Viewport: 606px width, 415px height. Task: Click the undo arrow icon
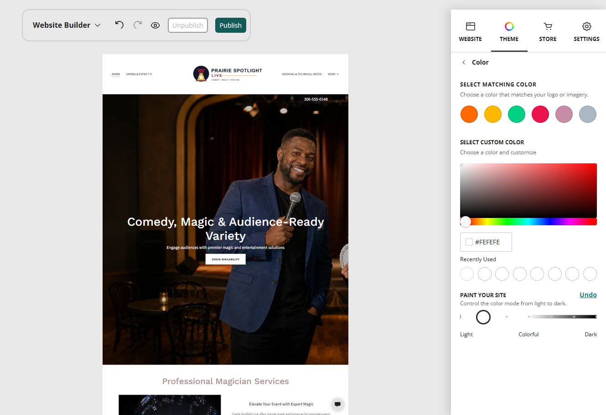click(x=119, y=25)
